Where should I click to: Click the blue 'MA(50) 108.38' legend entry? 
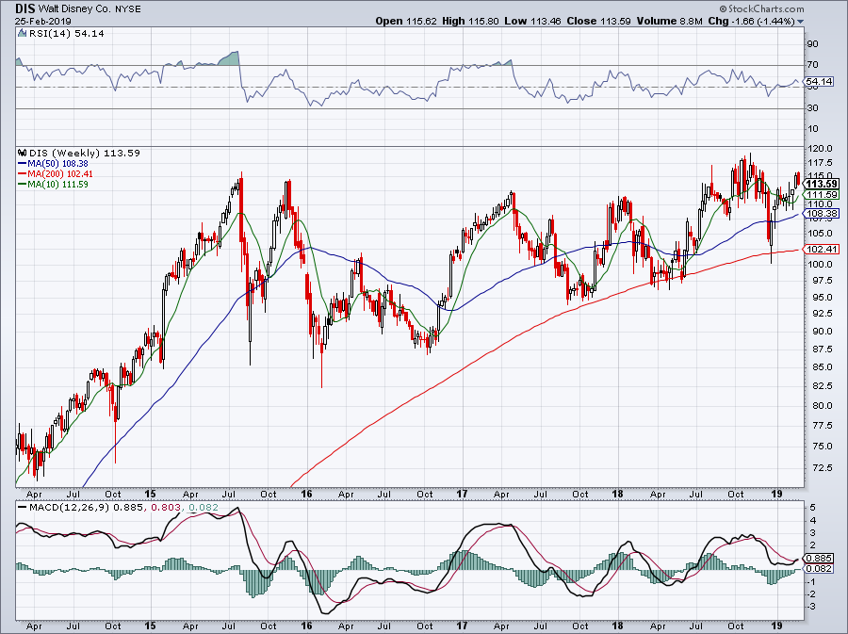(x=53, y=163)
